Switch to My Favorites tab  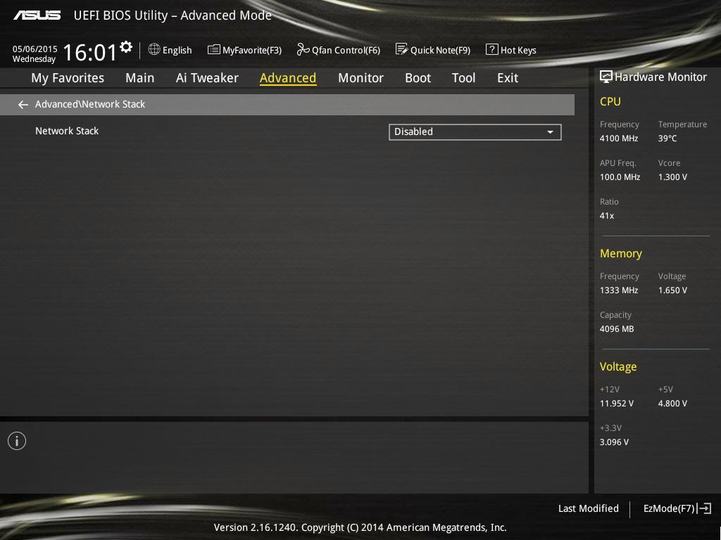(68, 78)
